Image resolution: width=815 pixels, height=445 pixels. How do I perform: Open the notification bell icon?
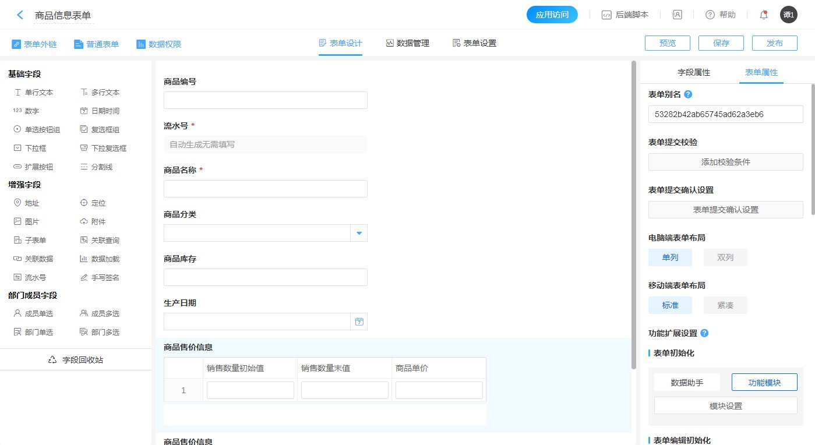point(763,15)
